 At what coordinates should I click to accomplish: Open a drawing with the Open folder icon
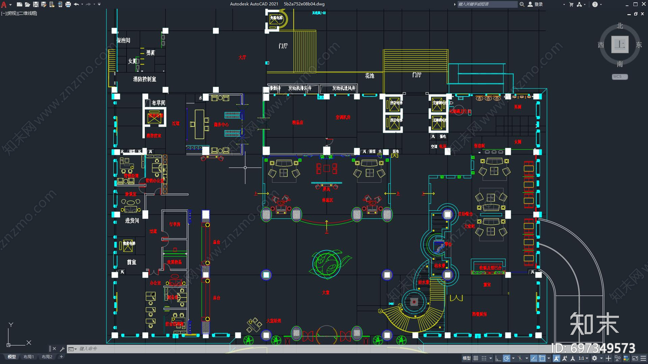point(28,4)
